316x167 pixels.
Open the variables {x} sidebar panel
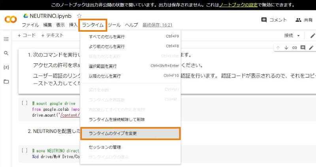click(6, 67)
